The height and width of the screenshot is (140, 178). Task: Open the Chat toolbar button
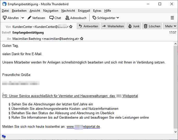(55, 18)
